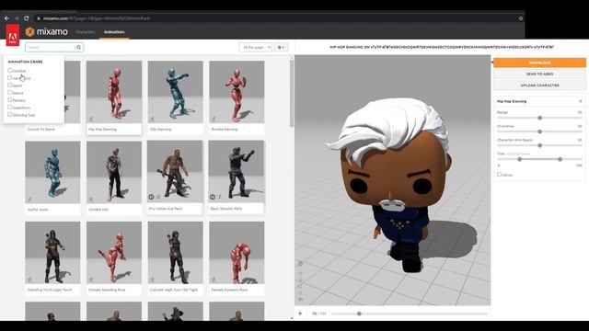Click the red Adobe logo

coord(12,35)
